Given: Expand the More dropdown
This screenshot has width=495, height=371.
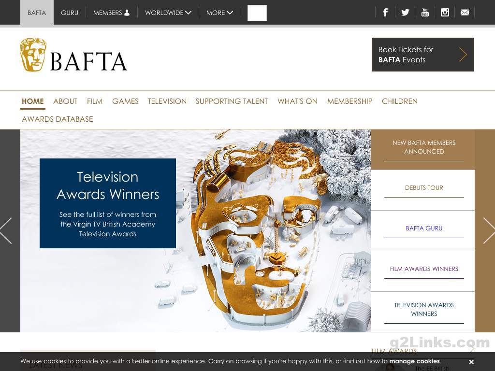Looking at the screenshot, I should (219, 13).
